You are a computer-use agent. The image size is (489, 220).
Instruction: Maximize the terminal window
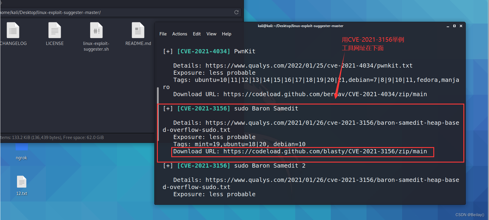[x=454, y=26]
